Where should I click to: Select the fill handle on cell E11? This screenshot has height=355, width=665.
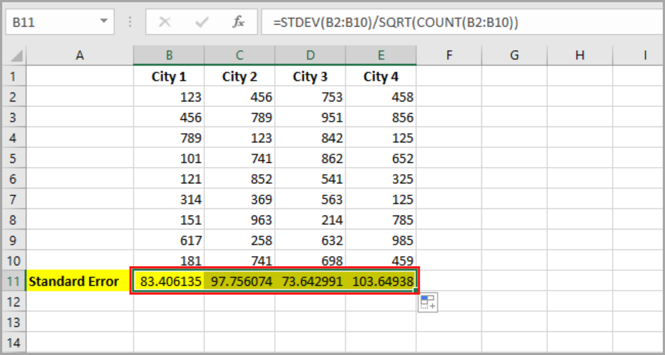tap(415, 291)
